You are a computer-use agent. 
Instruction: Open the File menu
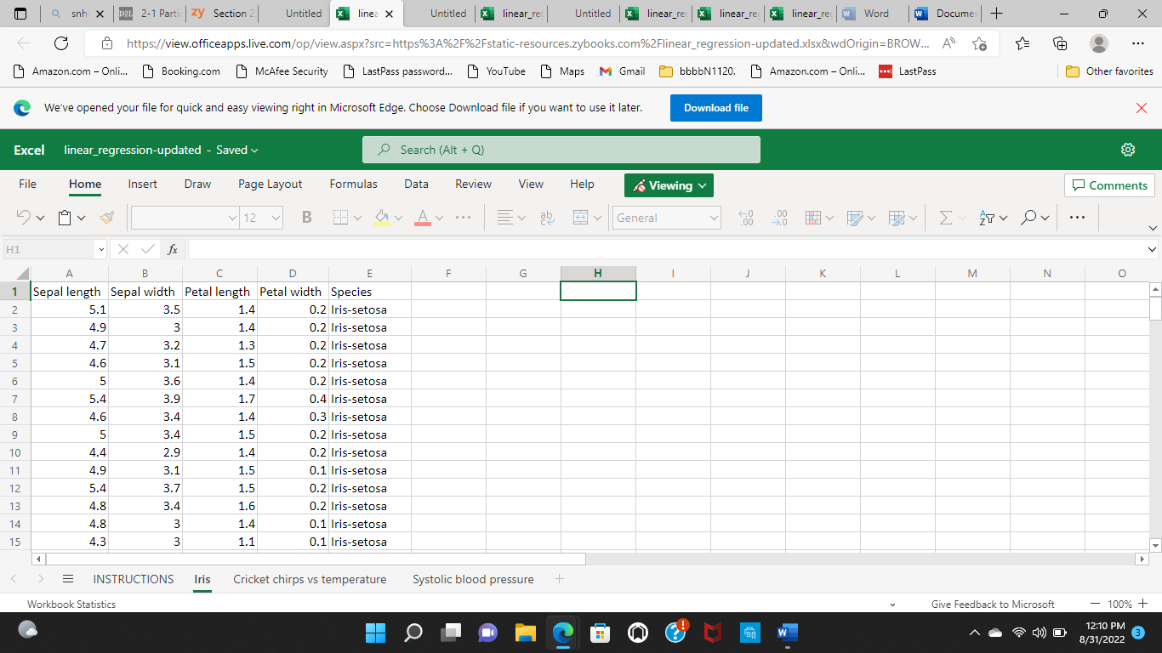(x=27, y=184)
